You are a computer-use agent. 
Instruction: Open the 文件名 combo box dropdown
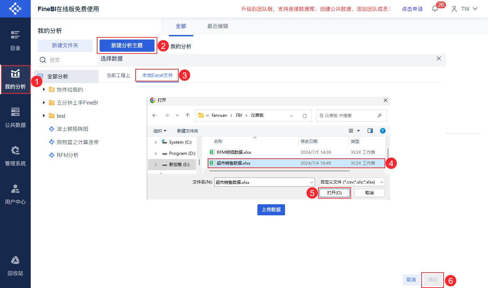[312, 182]
